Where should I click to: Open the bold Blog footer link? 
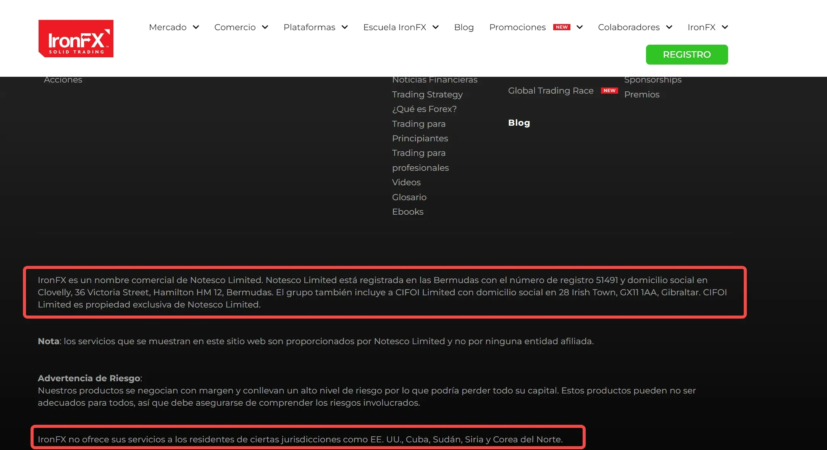519,123
